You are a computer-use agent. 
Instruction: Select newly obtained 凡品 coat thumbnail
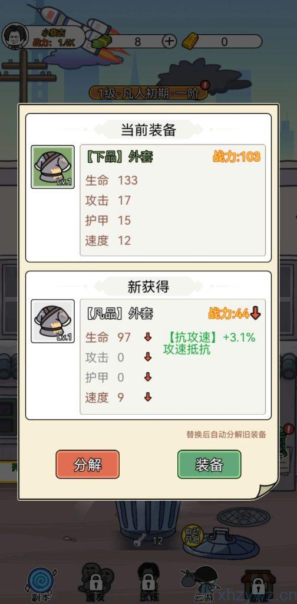52,321
